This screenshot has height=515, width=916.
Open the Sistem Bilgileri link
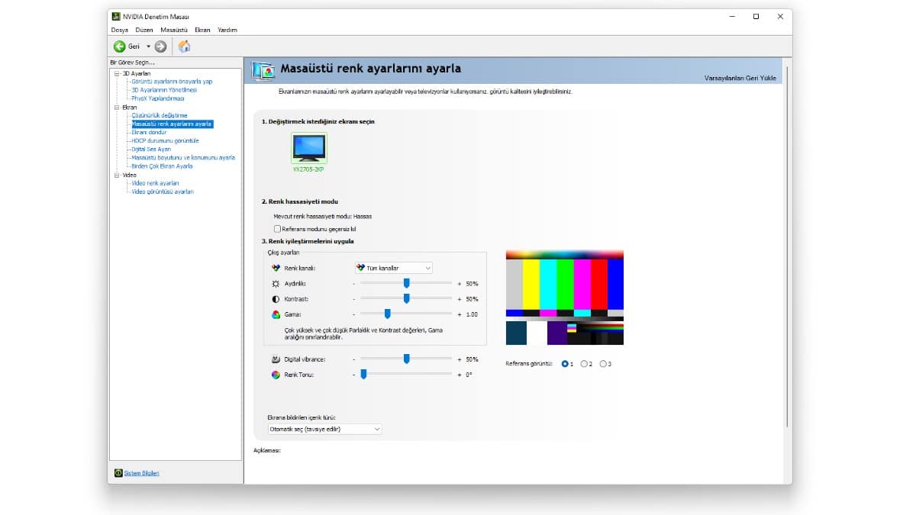(x=142, y=472)
